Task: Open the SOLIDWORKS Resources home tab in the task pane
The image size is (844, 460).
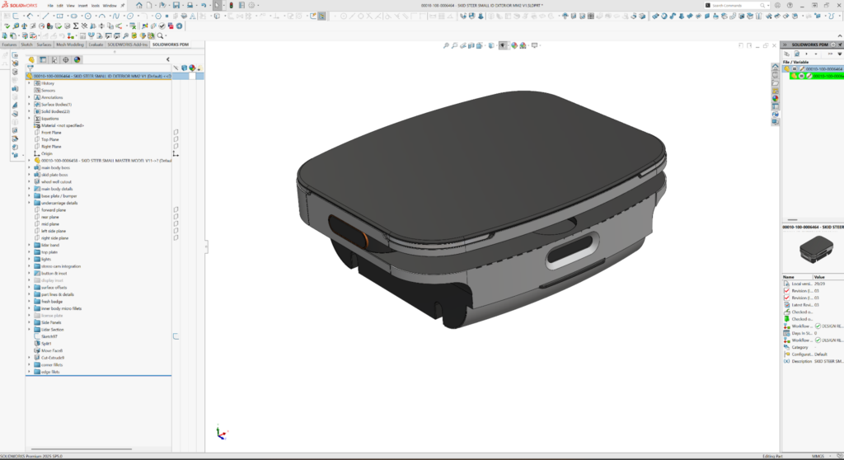Action: point(775,68)
